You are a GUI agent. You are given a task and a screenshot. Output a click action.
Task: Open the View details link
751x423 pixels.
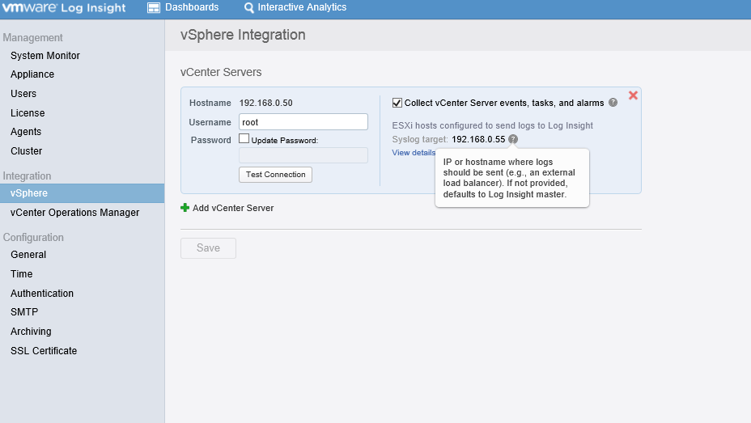(x=414, y=153)
